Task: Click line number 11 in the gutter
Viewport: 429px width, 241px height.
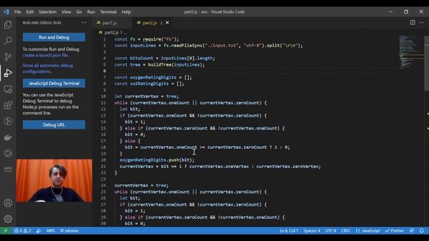Action: click(x=103, y=102)
